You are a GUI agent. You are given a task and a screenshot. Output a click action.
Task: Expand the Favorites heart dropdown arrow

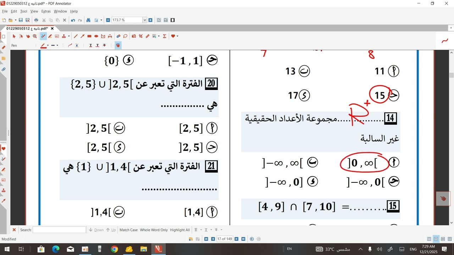click(x=177, y=36)
